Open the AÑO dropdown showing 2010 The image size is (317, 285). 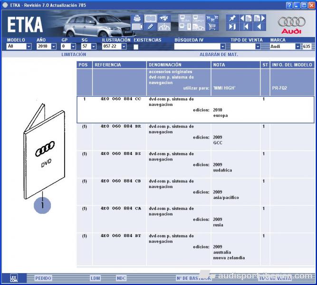(54, 47)
